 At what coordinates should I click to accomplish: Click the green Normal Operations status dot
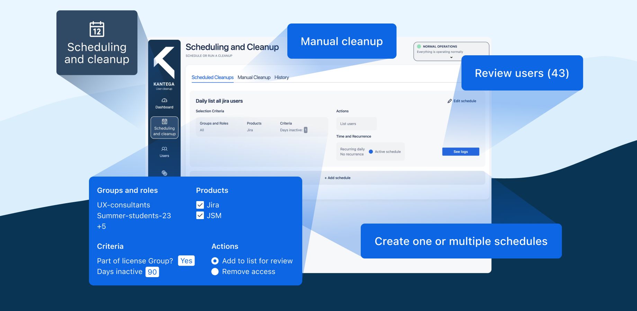(x=419, y=46)
